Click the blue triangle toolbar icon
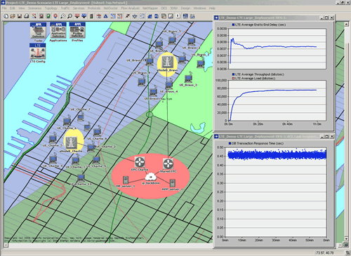 pyautogui.click(x=106, y=16)
